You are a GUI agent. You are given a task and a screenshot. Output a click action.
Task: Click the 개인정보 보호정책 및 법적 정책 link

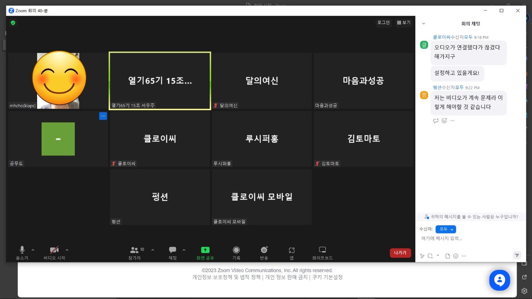click(226, 277)
